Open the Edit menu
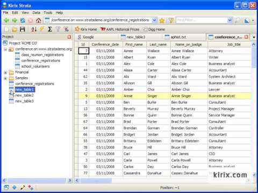Screen dimensions: 258x193 click(15, 12)
